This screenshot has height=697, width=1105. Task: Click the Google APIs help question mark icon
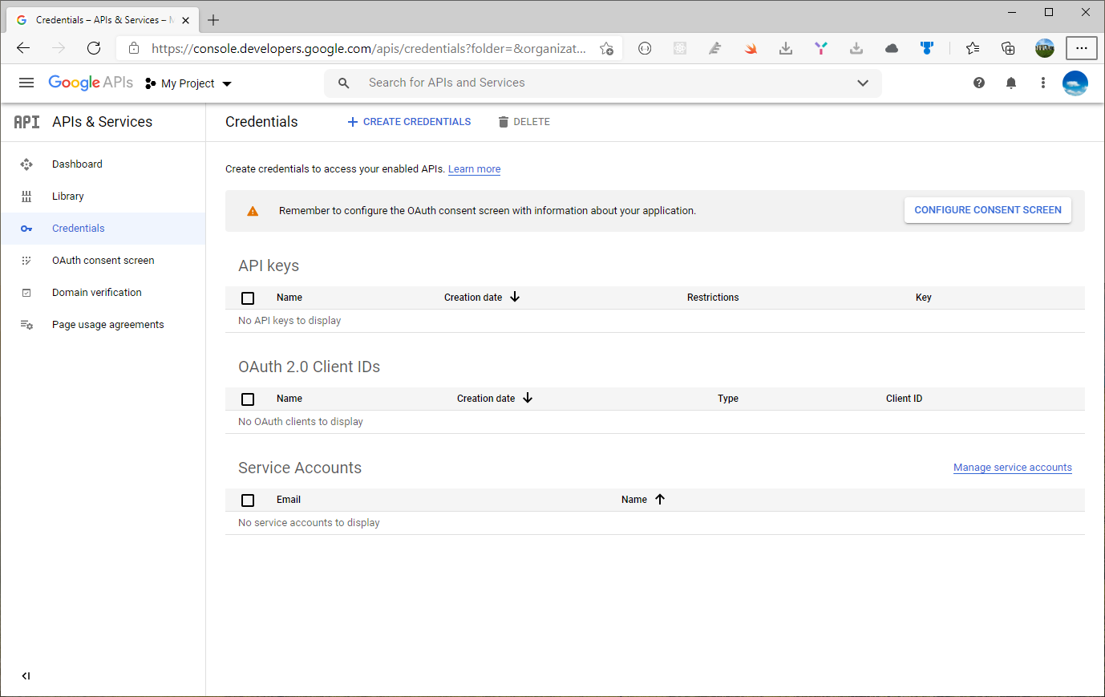point(978,83)
